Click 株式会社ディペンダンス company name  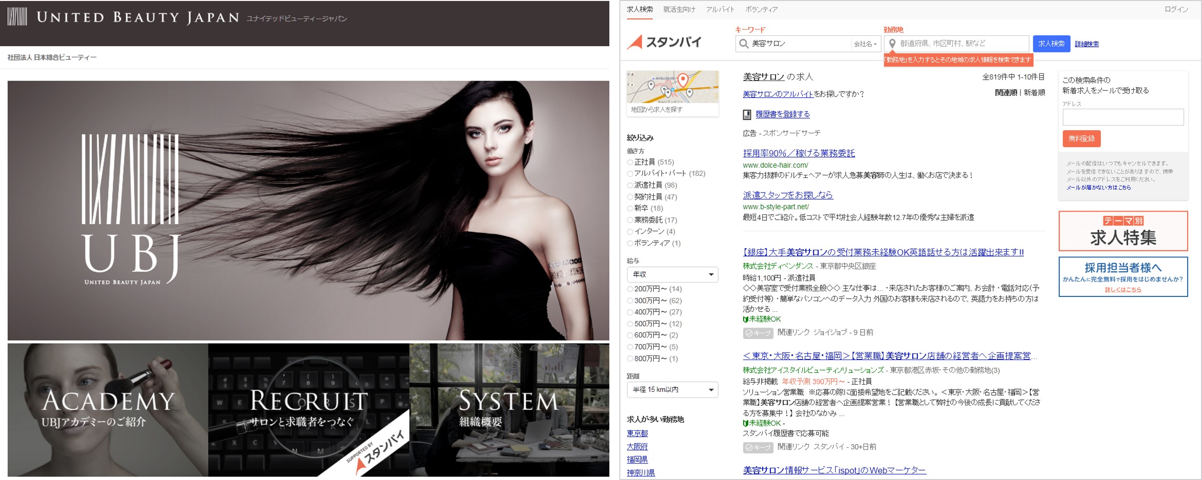[777, 266]
